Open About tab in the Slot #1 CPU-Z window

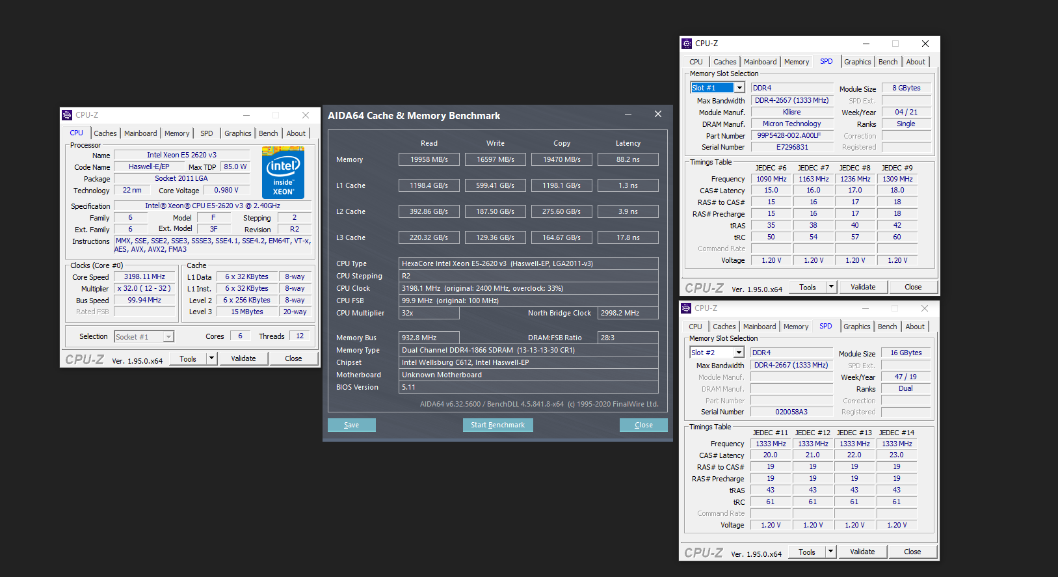(916, 62)
